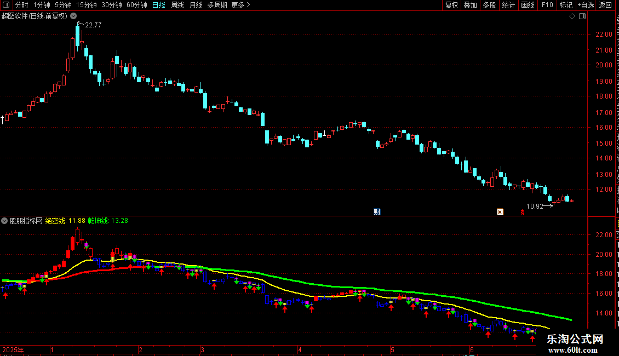
Task: Click month 2 marker on time axis
Action: [141, 349]
